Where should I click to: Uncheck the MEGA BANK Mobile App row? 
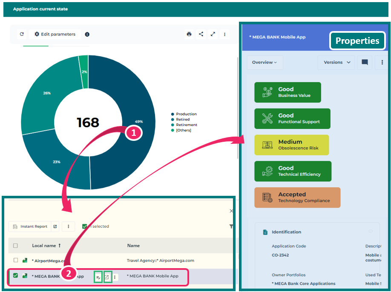16,276
